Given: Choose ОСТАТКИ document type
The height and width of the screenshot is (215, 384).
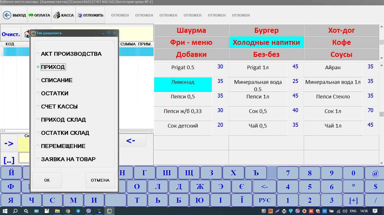Looking at the screenshot, I should click(52, 93).
